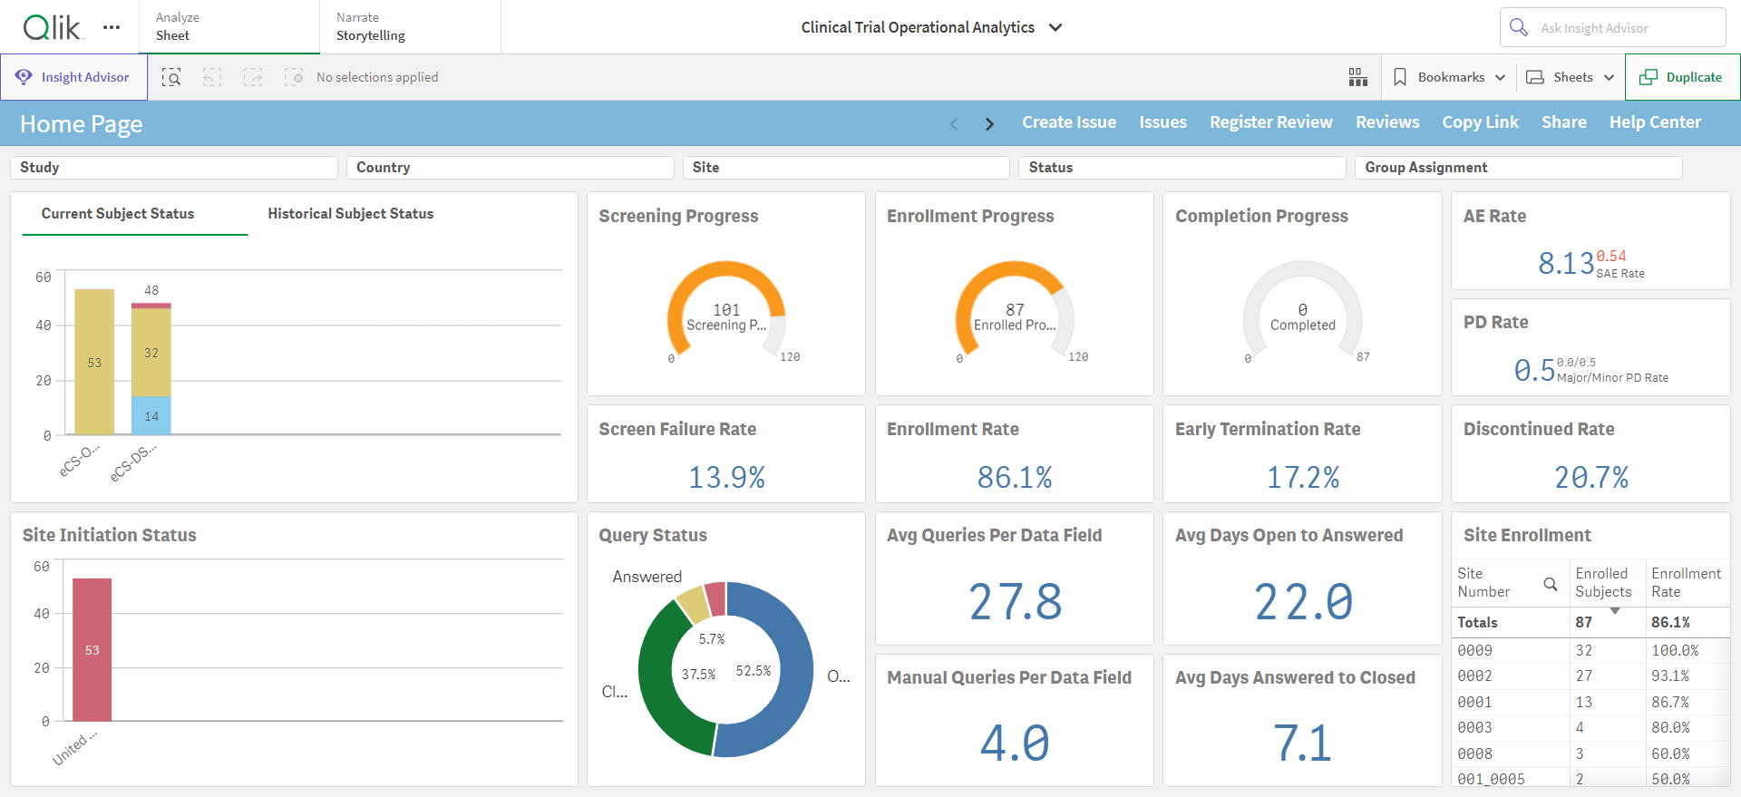Open the Narrate Storytelling tab
The height and width of the screenshot is (797, 1741).
pyautogui.click(x=410, y=27)
